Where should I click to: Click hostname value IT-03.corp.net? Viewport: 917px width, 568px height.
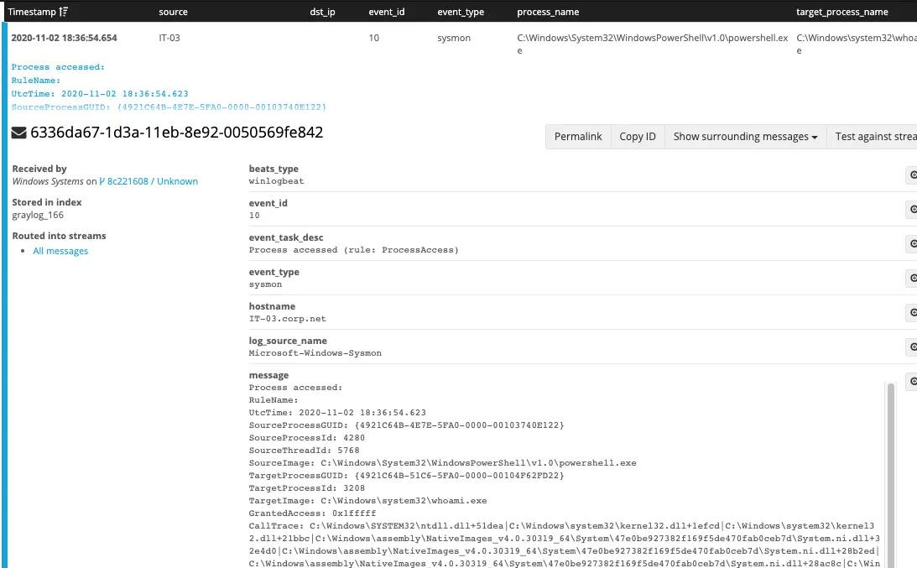pyautogui.click(x=287, y=319)
